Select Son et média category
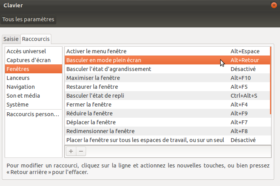280x186 pixels. click(x=24, y=96)
